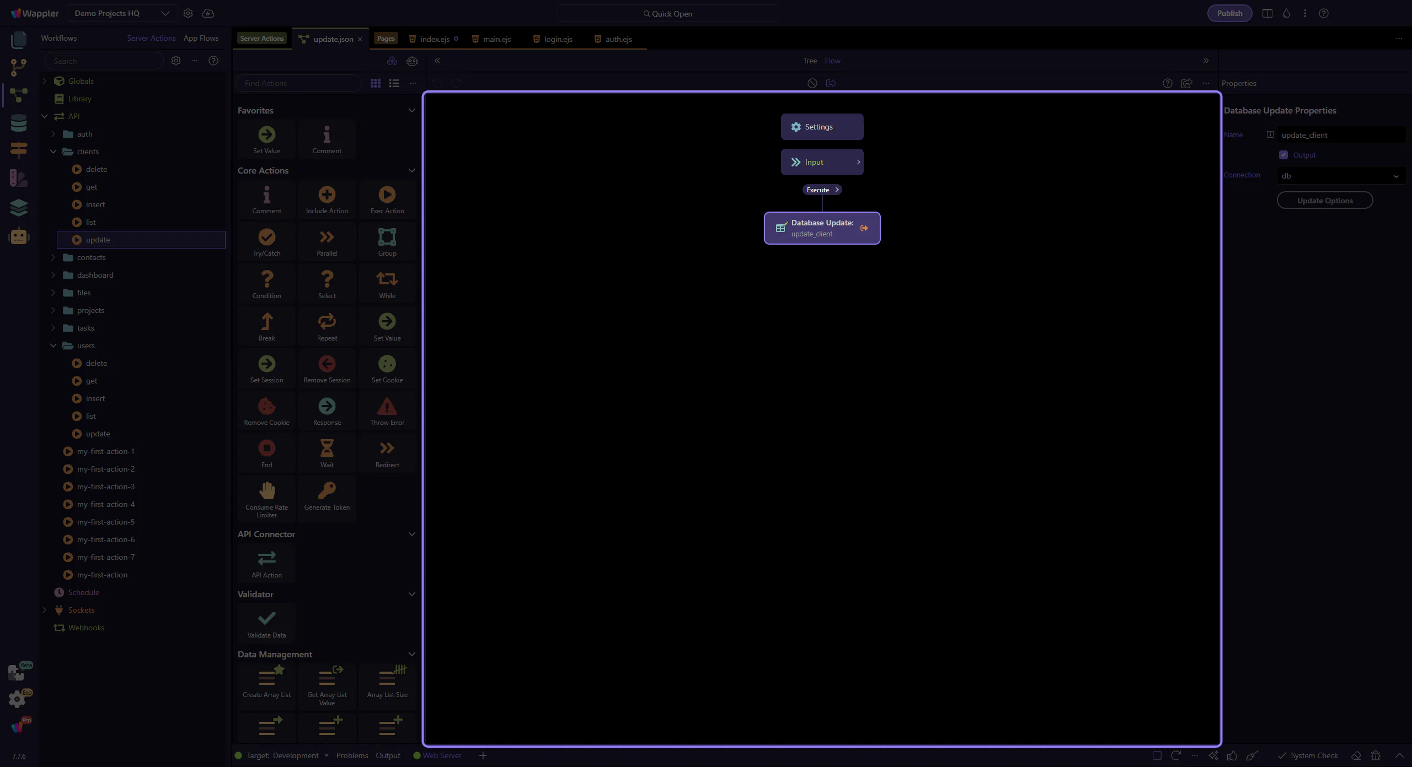Click the Validate Data checkmark icon
1412x767 pixels.
(267, 618)
